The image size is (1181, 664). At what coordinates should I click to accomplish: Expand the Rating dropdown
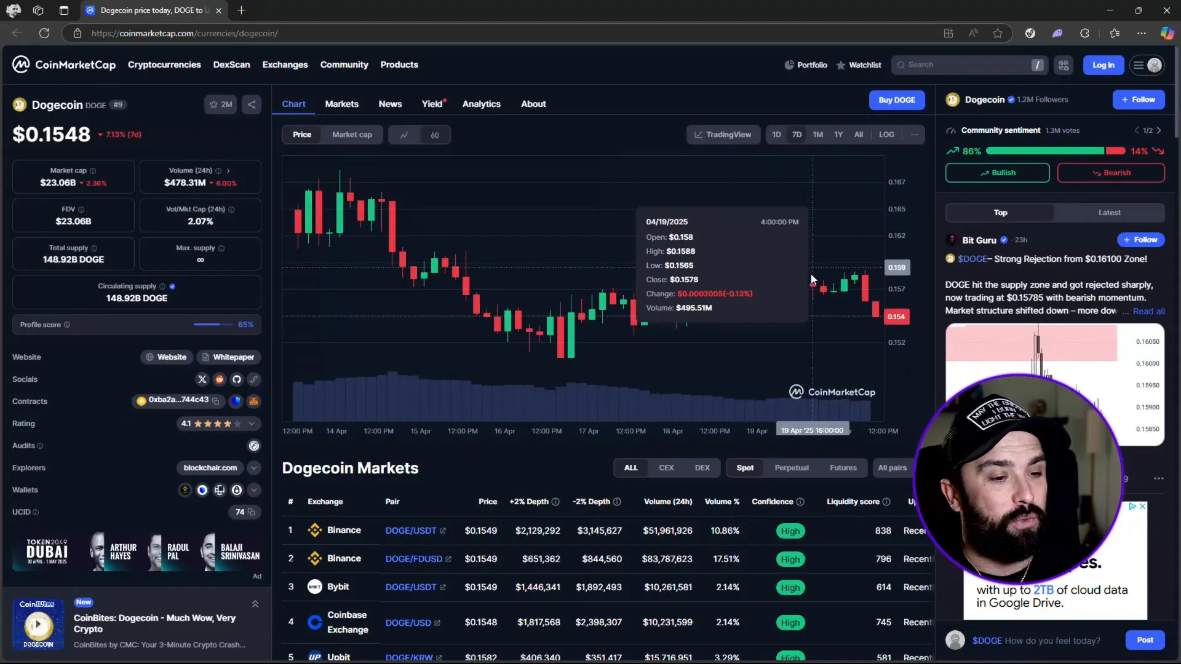[252, 424]
